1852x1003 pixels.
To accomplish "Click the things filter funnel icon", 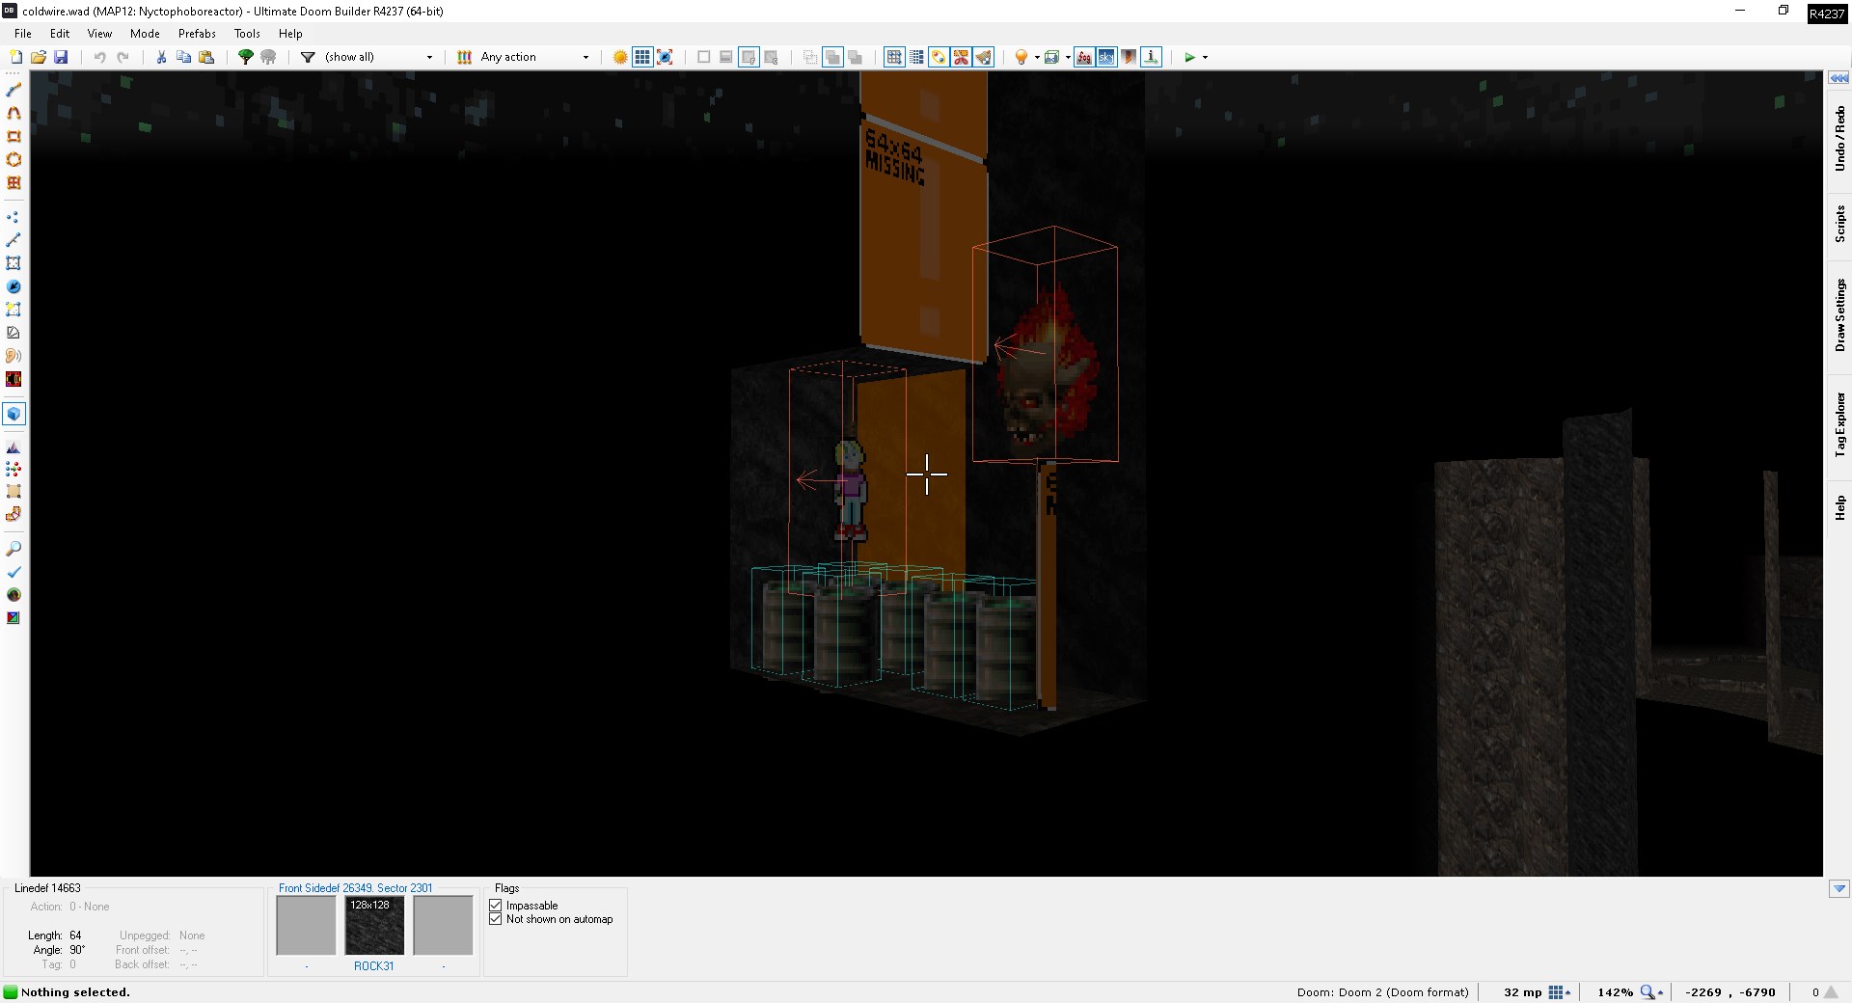I will point(308,57).
